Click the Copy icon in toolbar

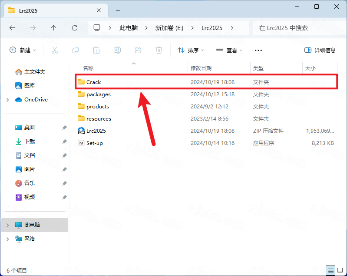click(76, 50)
